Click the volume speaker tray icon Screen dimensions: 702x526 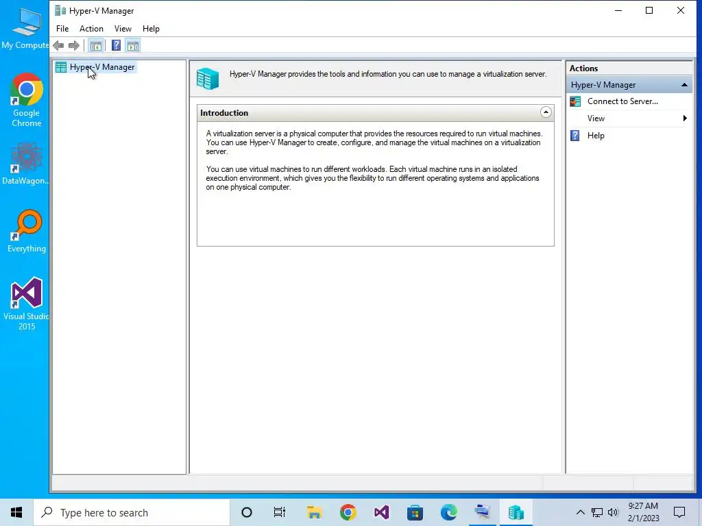(x=613, y=512)
